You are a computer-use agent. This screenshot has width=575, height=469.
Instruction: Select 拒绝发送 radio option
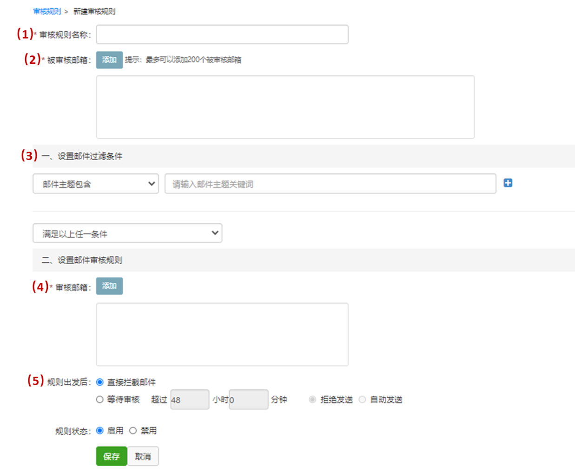pos(312,399)
